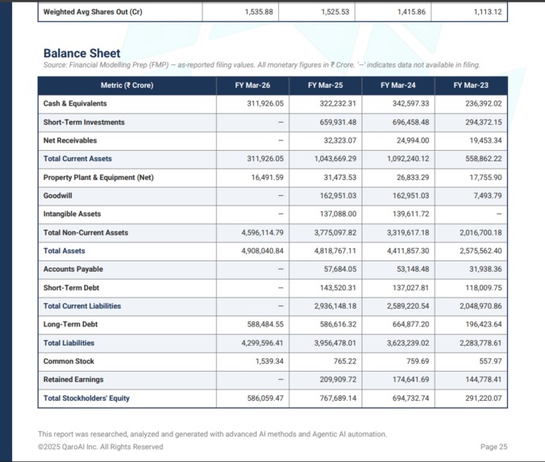Click Short-Term Debt value 118,009.75
The height and width of the screenshot is (462, 545).
[x=484, y=288]
